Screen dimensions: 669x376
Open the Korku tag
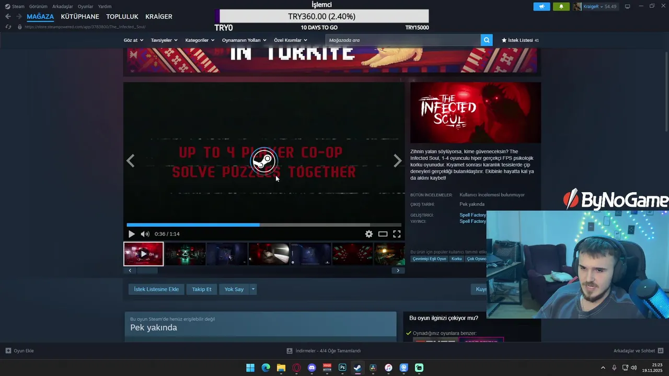457,259
